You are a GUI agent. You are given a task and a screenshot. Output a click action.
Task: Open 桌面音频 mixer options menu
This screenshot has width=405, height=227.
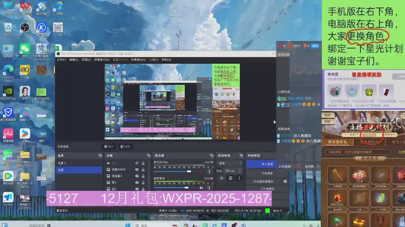[x=209, y=188]
